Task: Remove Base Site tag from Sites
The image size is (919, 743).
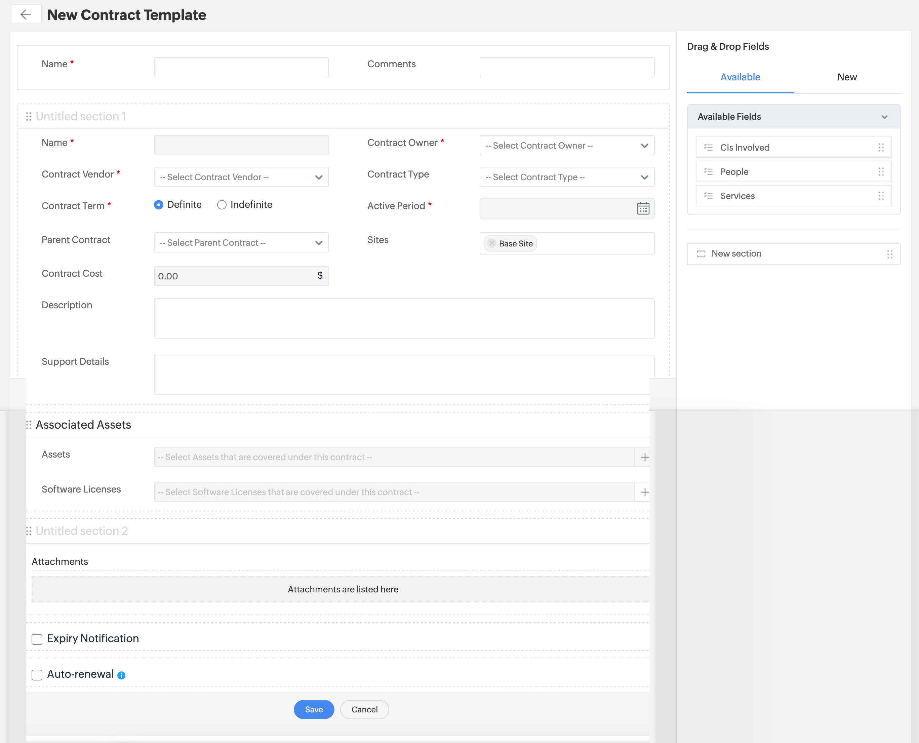Action: 491,243
